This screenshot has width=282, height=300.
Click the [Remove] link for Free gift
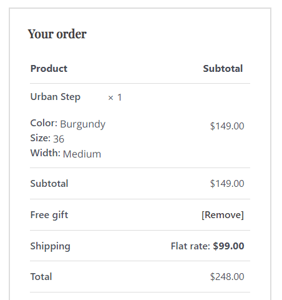point(223,215)
